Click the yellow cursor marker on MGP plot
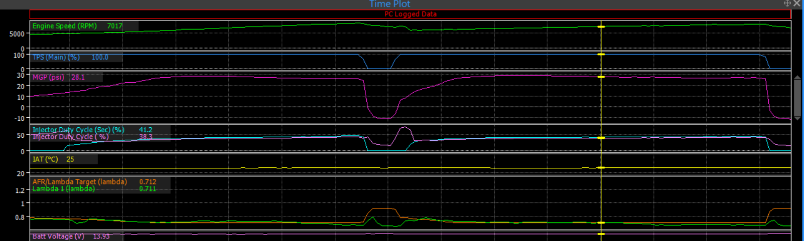Image resolution: width=804 pixels, height=241 pixels. pyautogui.click(x=601, y=77)
